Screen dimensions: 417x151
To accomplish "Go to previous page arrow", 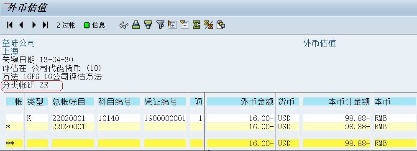I will pyautogui.click(x=21, y=25).
